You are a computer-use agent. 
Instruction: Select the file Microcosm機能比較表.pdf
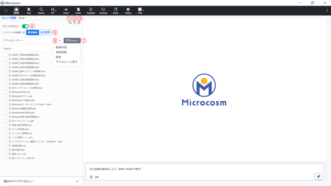pos(24,108)
